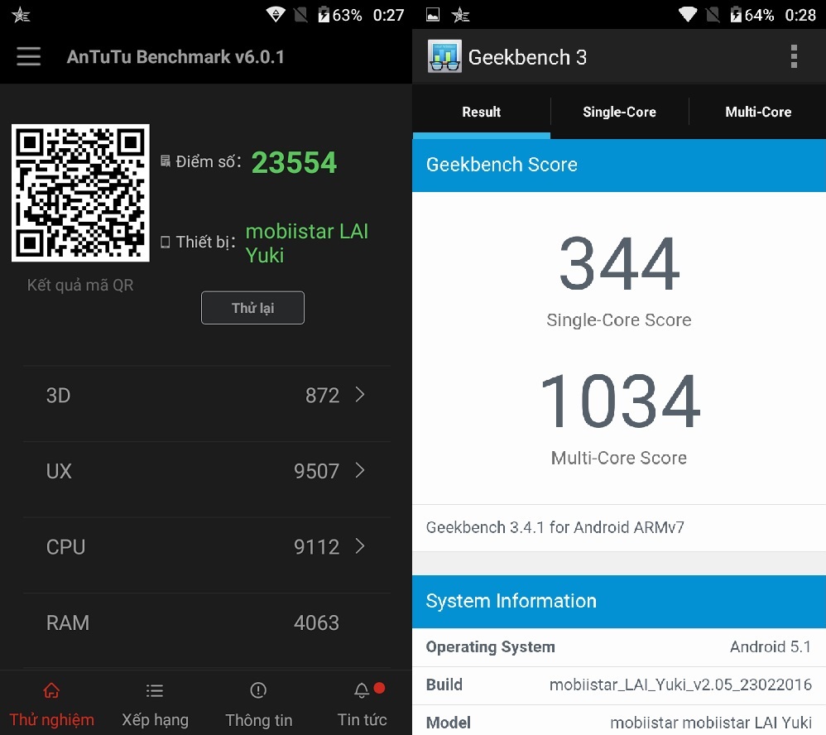Tap the left status bar Wi-Fi icon

pos(276,14)
